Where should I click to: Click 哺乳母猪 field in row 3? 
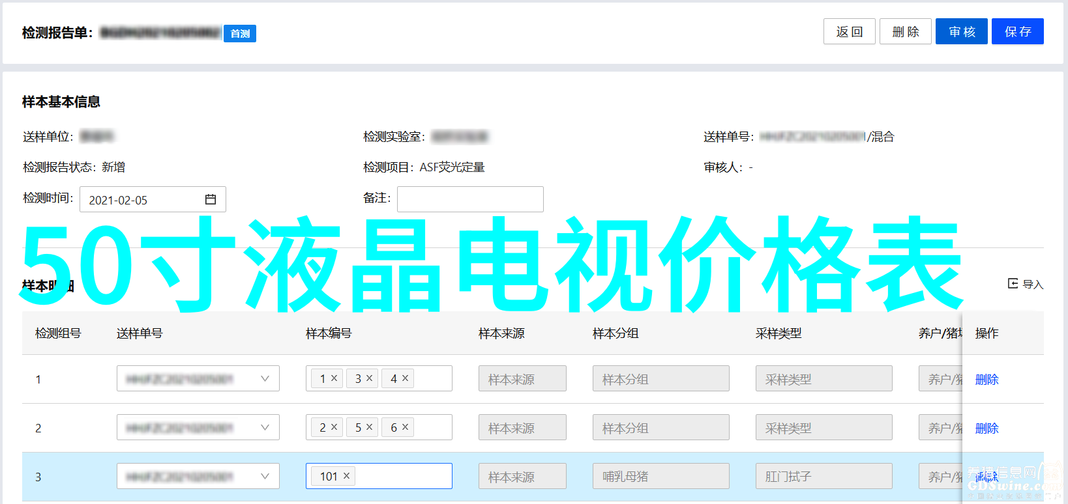click(660, 476)
